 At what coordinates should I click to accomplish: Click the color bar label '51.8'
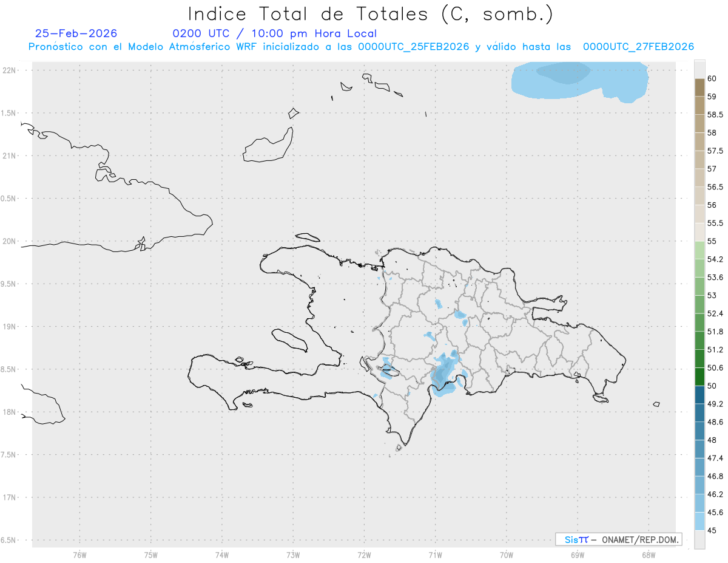click(715, 332)
